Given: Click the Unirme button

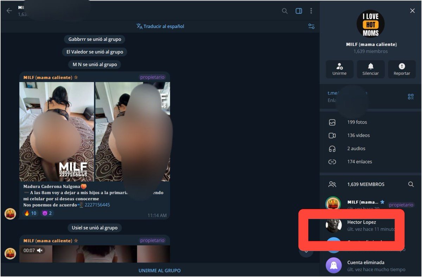Looking at the screenshot, I should click(x=339, y=69).
